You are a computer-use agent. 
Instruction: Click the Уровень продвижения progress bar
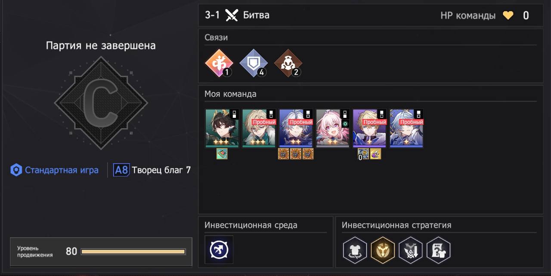click(x=133, y=251)
